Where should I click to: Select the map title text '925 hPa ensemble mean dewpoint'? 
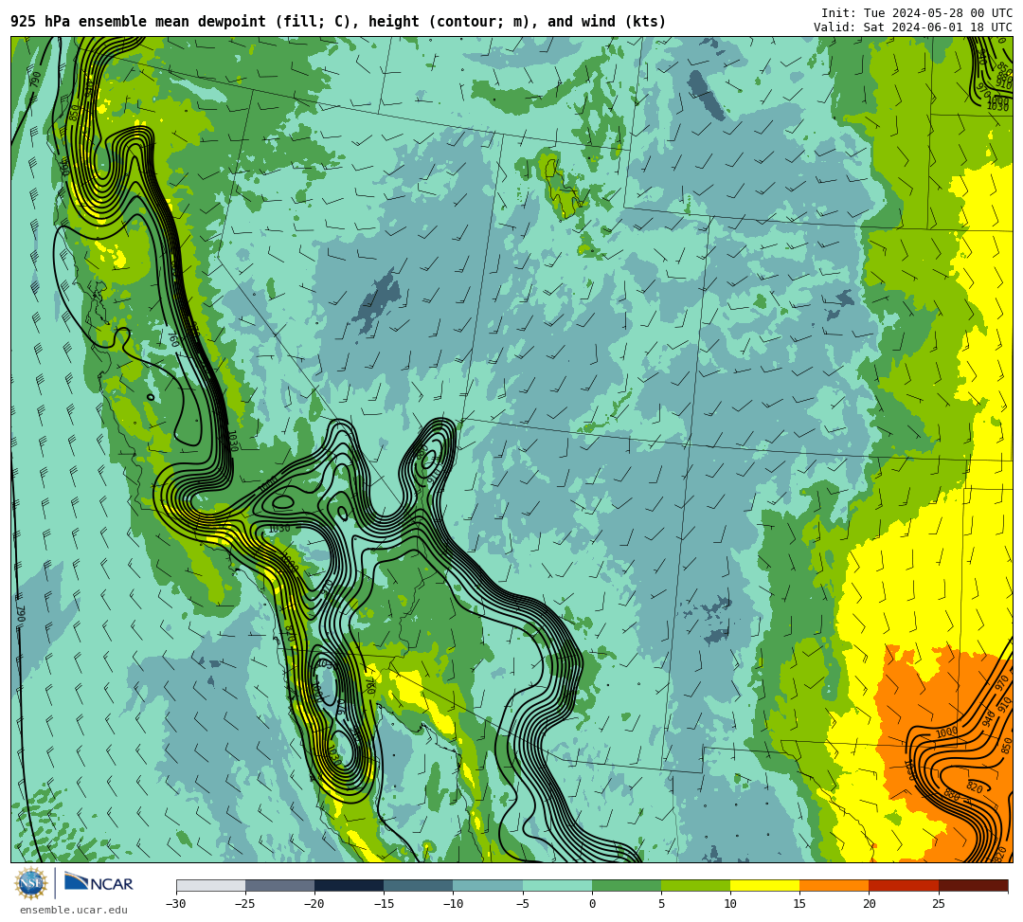point(138,22)
